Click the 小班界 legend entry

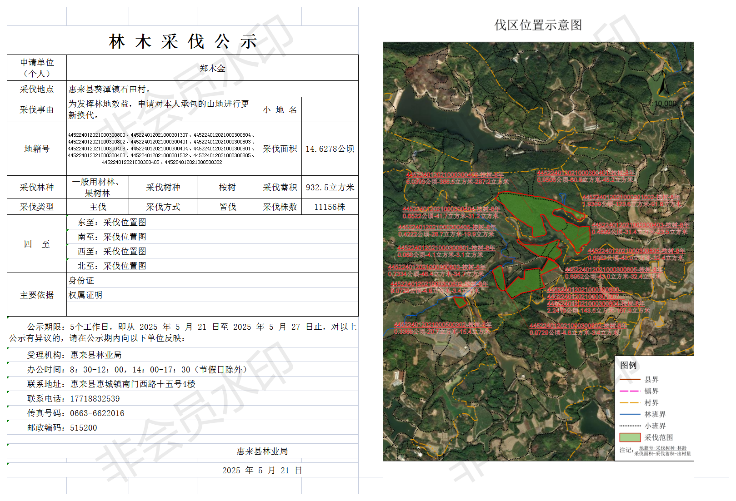643,426
